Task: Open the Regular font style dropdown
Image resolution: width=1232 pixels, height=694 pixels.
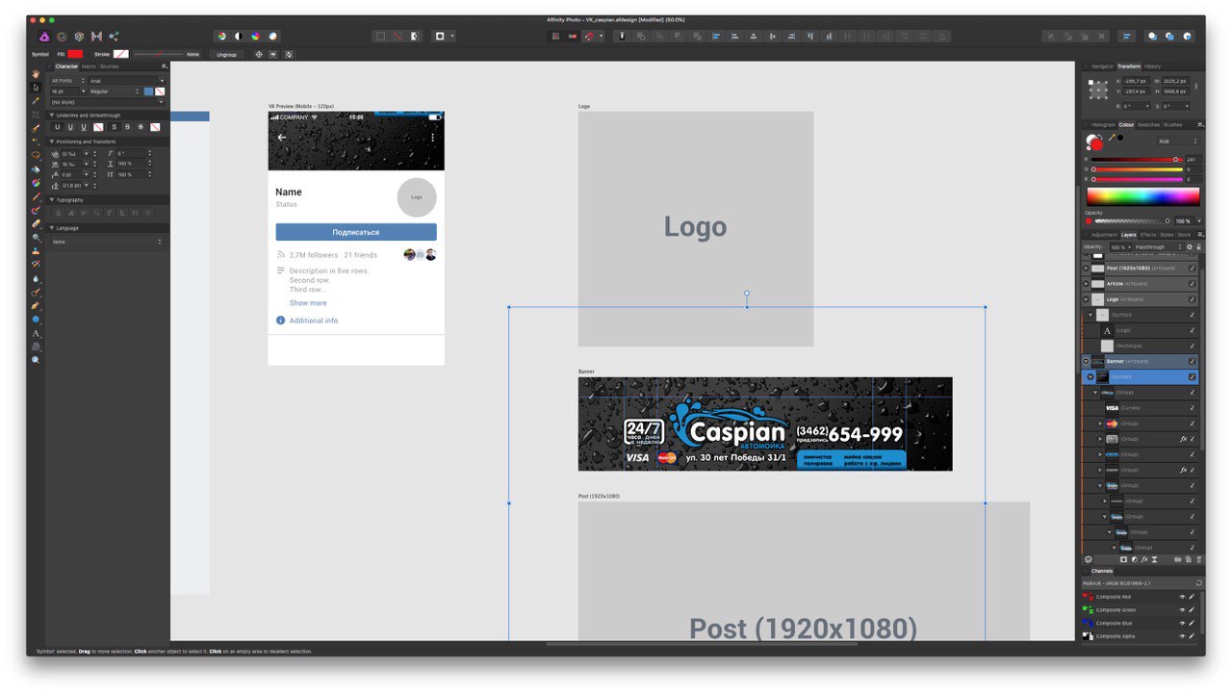Action: (115, 91)
